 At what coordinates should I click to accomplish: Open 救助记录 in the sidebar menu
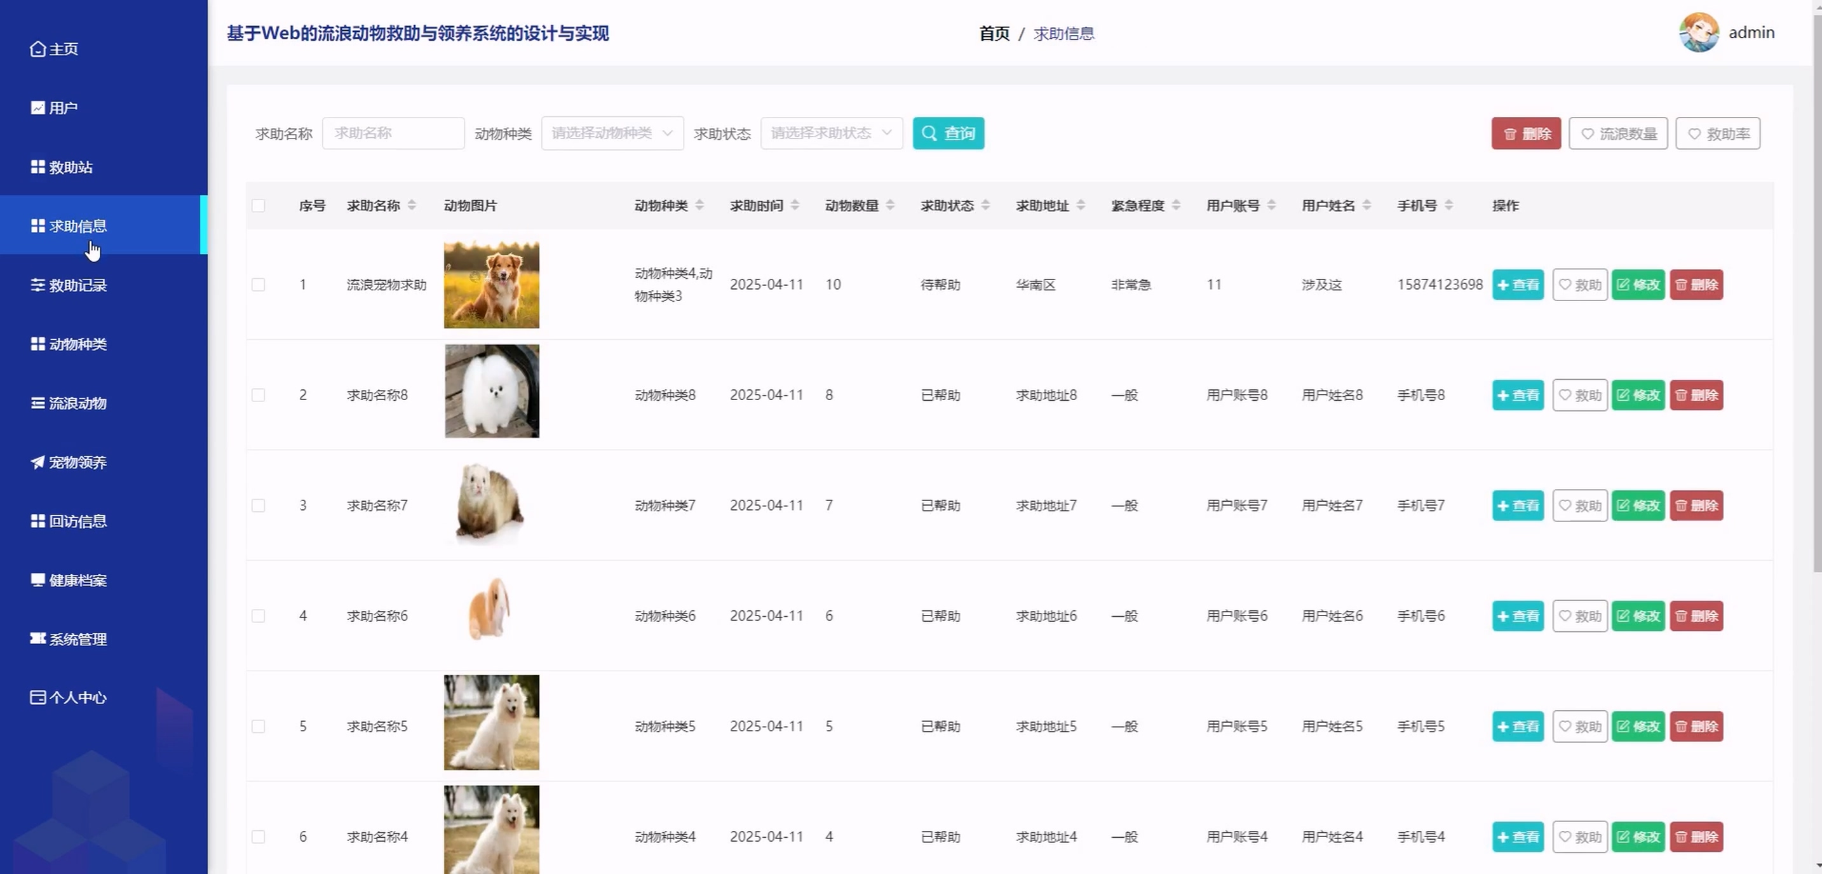[x=77, y=285]
